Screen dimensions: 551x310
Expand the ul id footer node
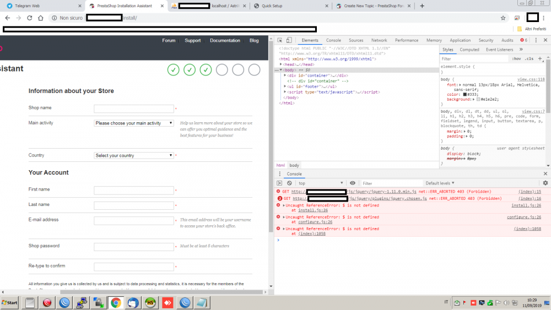pos(285,86)
